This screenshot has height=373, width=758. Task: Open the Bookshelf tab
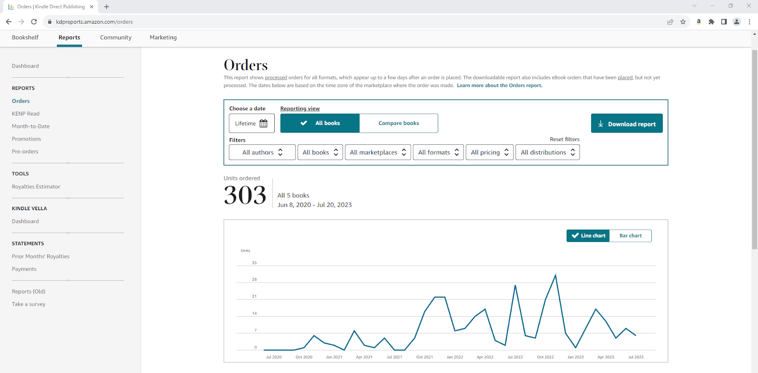[x=25, y=37]
